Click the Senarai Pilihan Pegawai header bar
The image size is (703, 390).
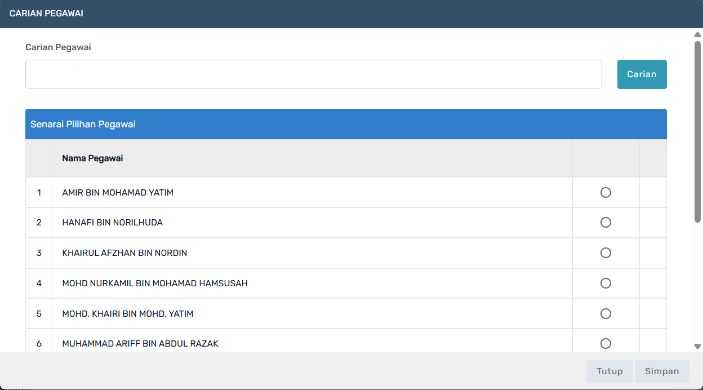[346, 124]
